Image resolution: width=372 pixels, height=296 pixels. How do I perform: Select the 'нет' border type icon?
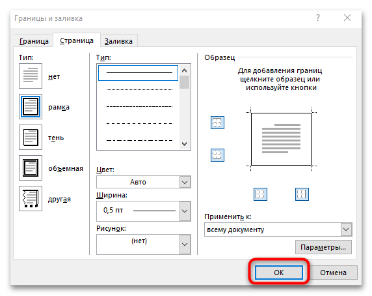click(31, 76)
